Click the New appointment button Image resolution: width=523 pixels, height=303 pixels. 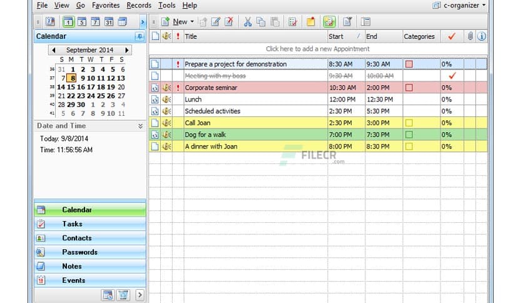[175, 22]
